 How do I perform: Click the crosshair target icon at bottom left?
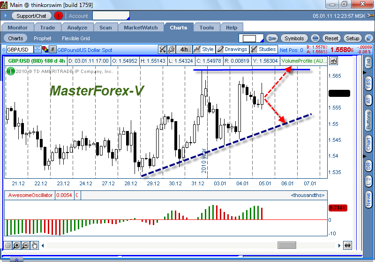7,245
